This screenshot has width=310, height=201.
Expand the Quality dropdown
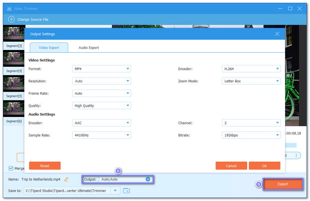tap(101, 106)
